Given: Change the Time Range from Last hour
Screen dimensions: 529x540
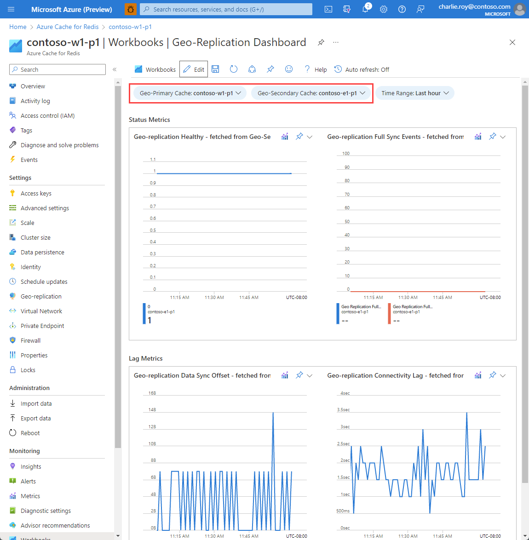Looking at the screenshot, I should tap(414, 92).
